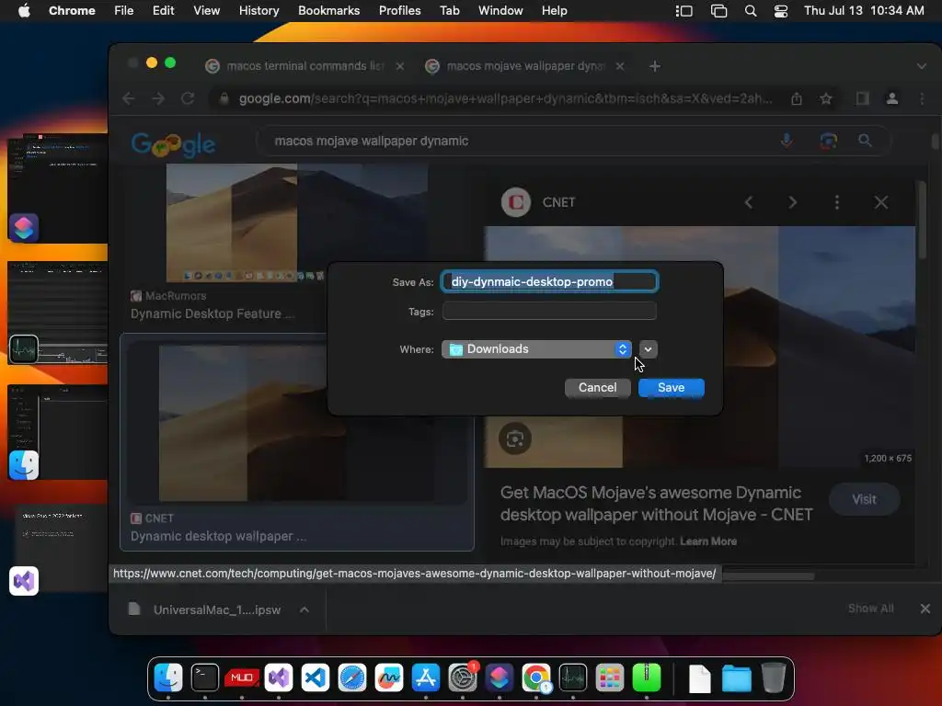
Task: Open the Edit menu
Action: [163, 11]
